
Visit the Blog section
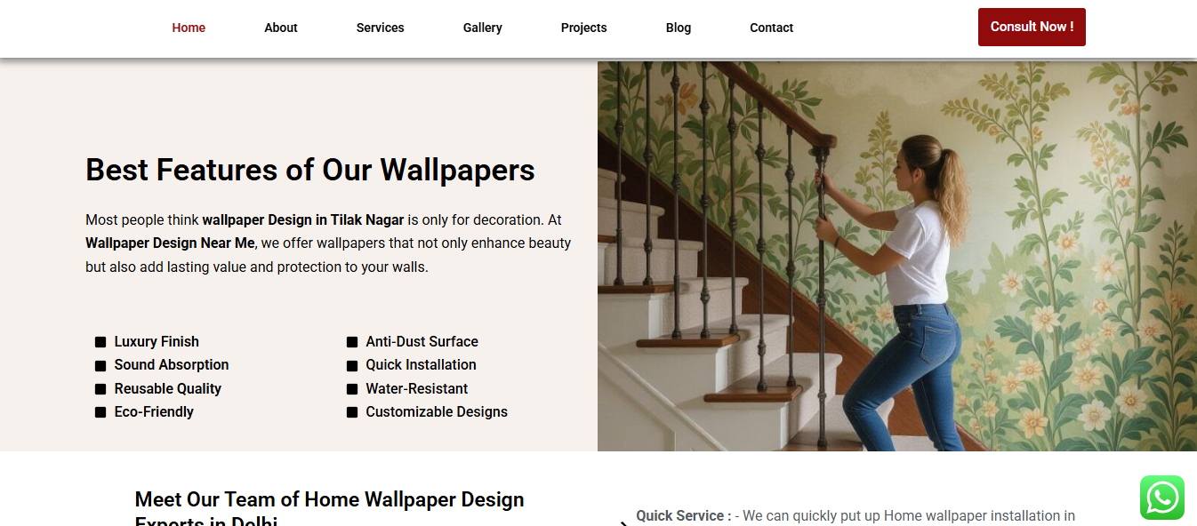click(679, 28)
